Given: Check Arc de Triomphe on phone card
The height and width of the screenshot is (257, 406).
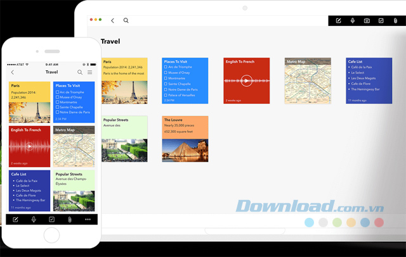Looking at the screenshot, I should click(x=57, y=92).
